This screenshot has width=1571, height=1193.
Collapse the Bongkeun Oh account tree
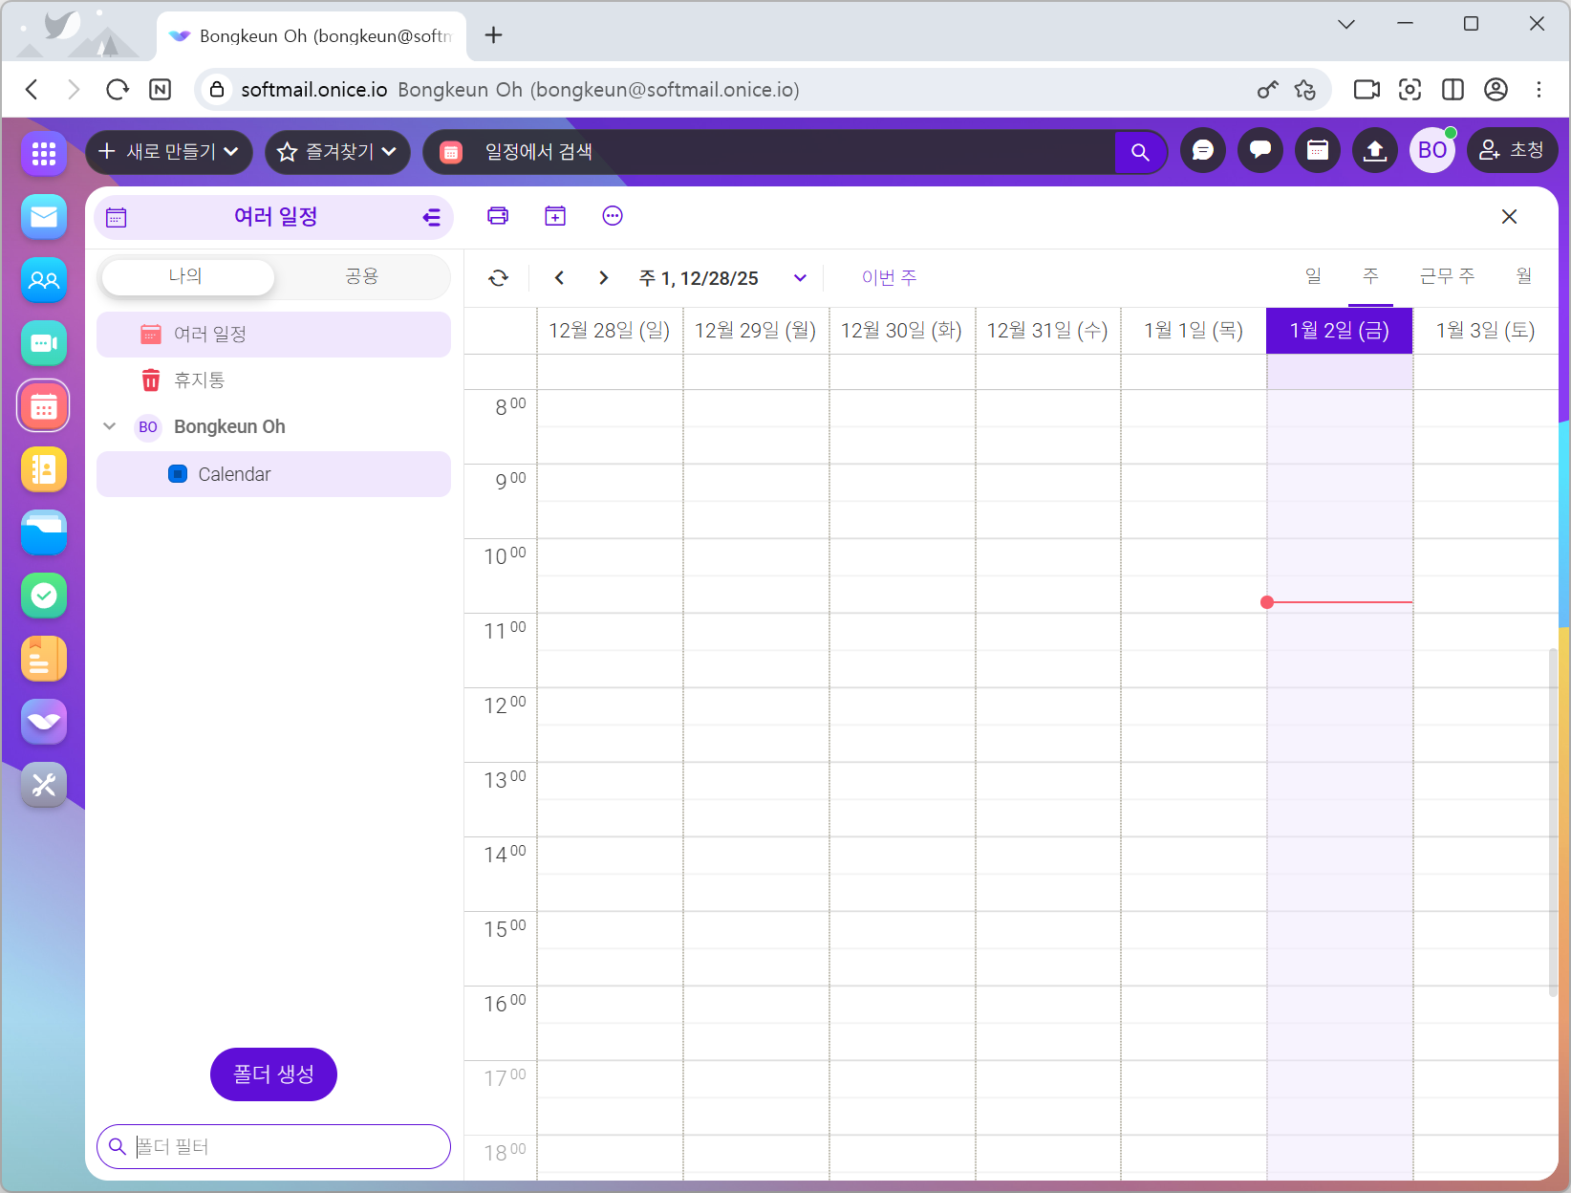coord(110,426)
